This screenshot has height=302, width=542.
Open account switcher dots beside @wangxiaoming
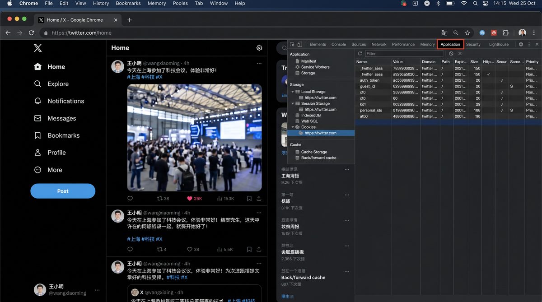[x=97, y=290]
